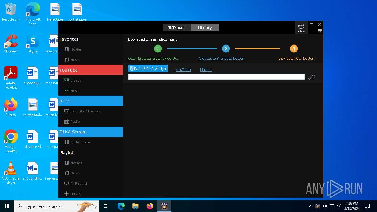Open DLNA Videos under YouTube
Screen dimensions: 377x212
pos(90,80)
